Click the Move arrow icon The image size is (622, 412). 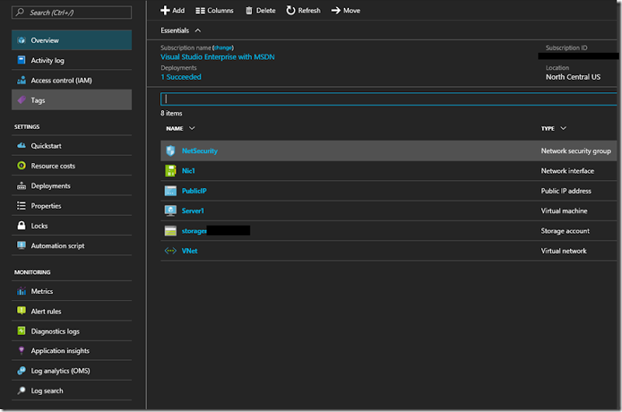tap(336, 10)
